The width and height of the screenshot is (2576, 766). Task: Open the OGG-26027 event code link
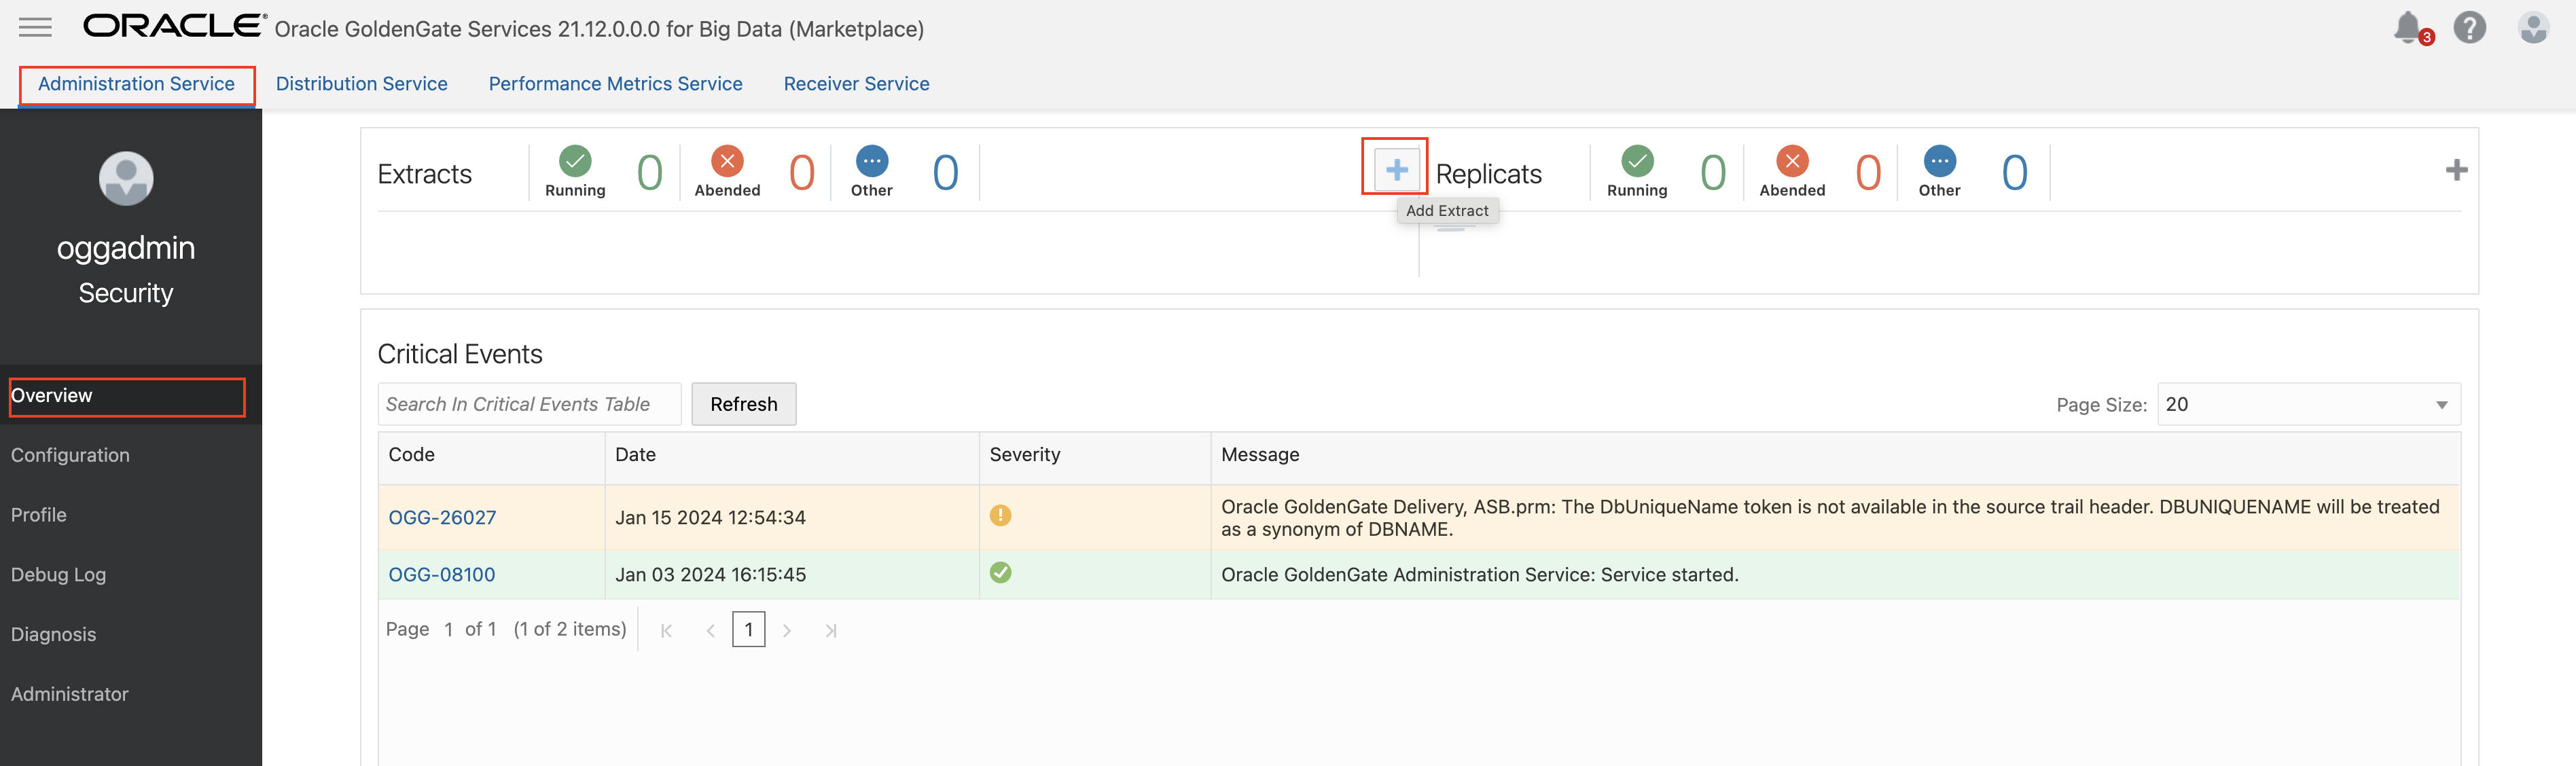tap(442, 517)
